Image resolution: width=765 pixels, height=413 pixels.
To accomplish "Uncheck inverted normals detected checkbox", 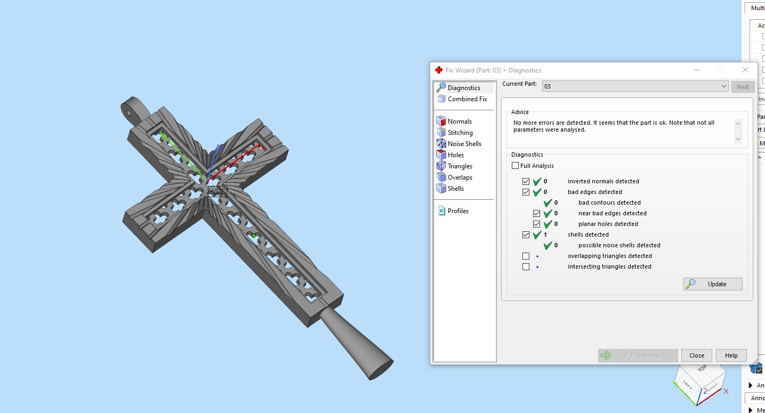I will (x=526, y=181).
